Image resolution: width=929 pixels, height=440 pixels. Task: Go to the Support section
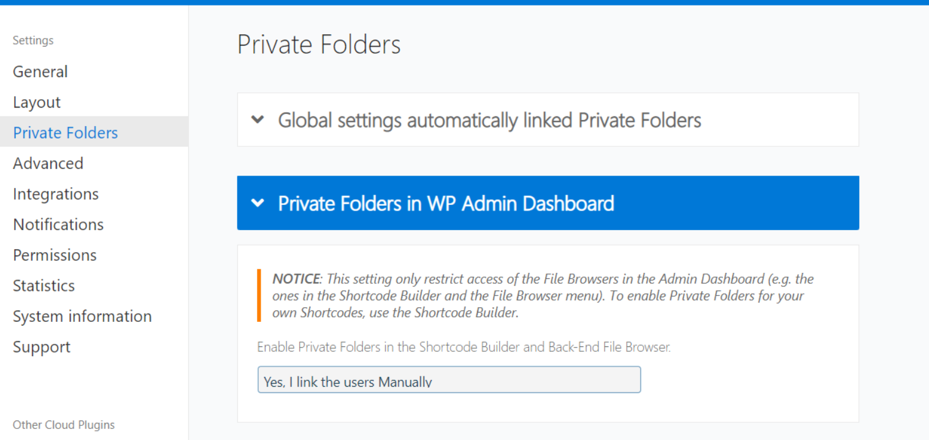42,347
